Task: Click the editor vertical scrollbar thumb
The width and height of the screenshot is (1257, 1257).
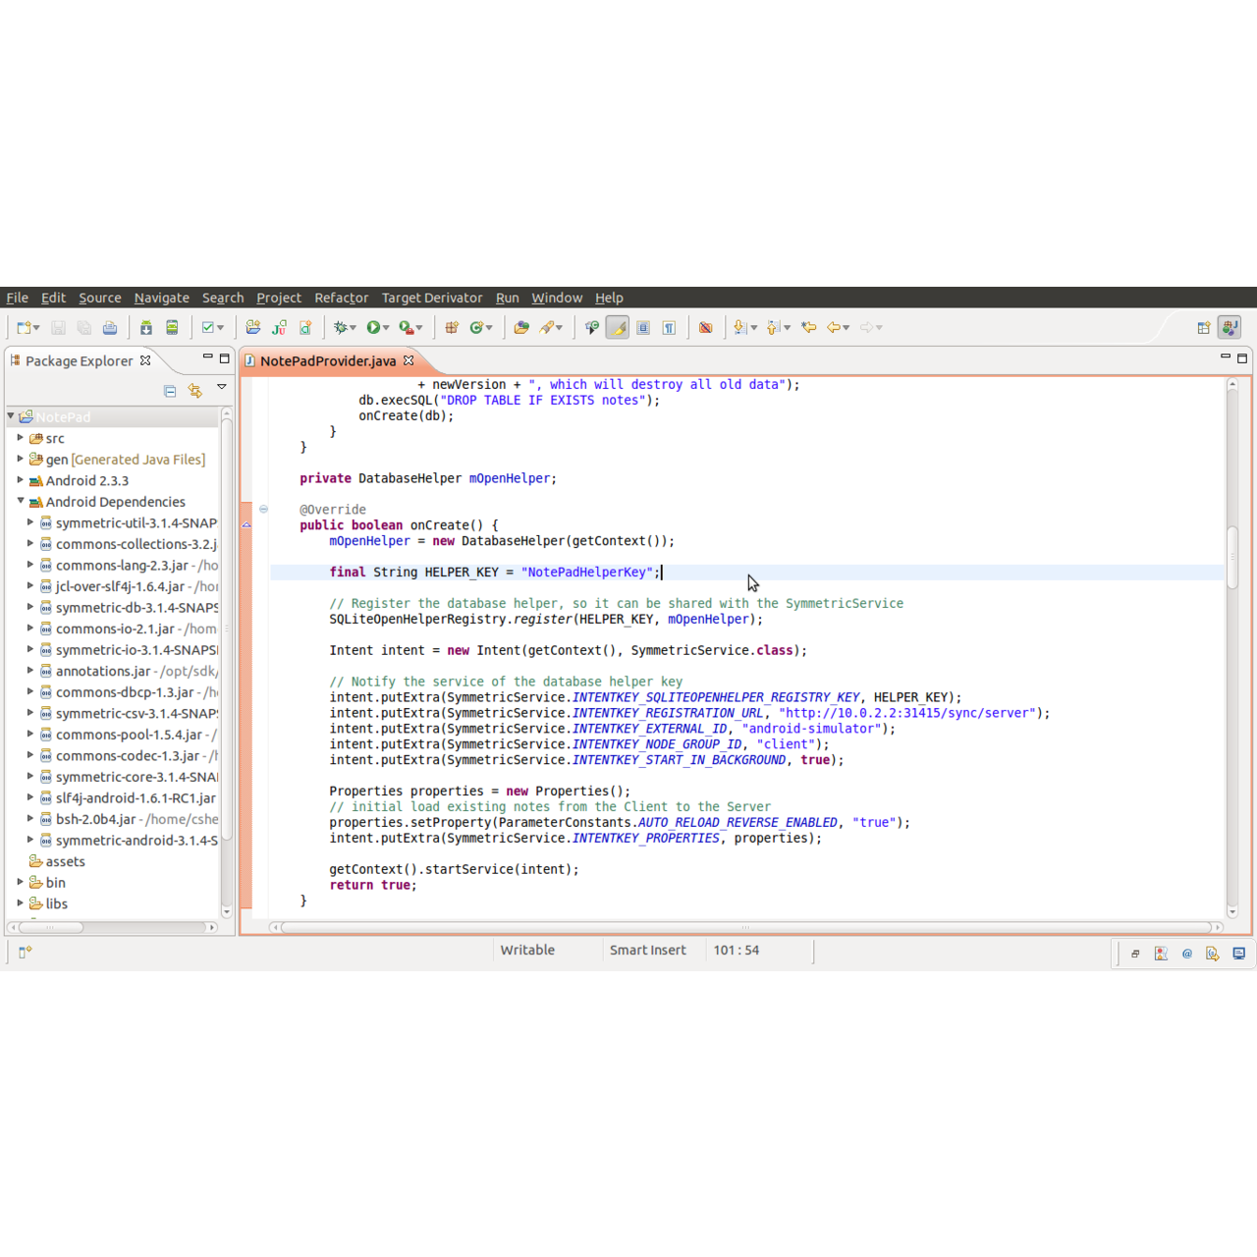Action: click(x=1231, y=556)
